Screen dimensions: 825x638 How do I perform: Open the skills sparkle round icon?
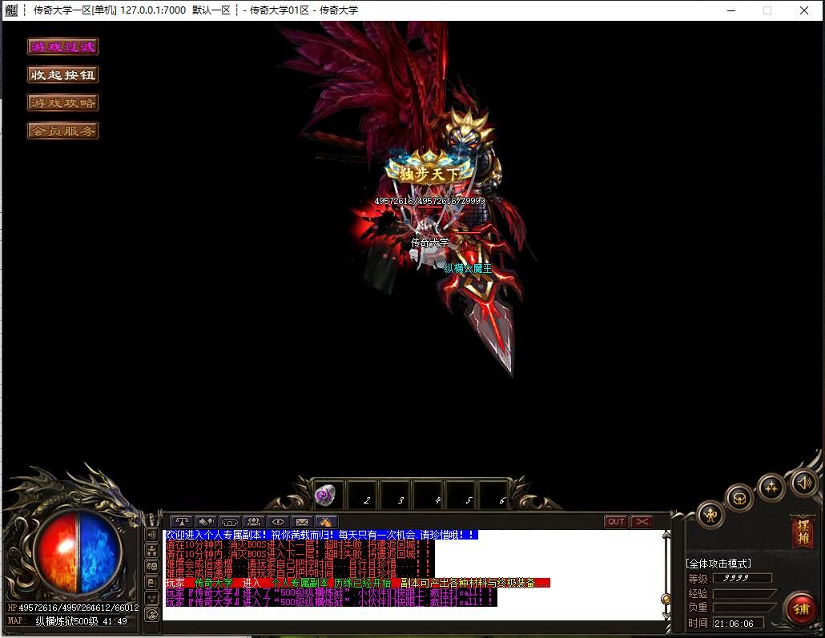pos(771,487)
